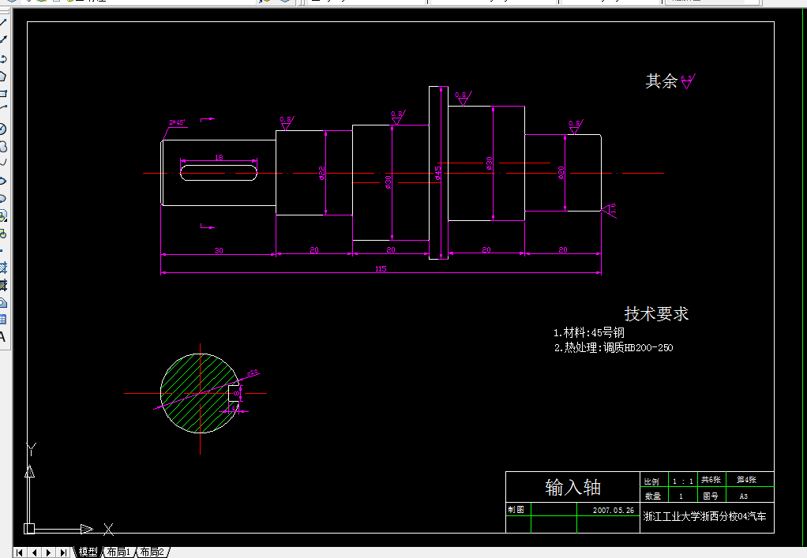Select the 6.3 roughness symbol beside 其余
Screen dimensions: 807x558
click(x=688, y=81)
